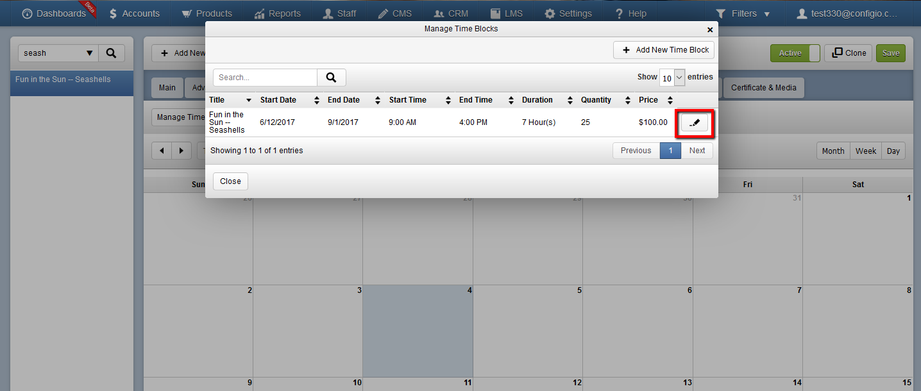Open the CRM menu

[451, 13]
